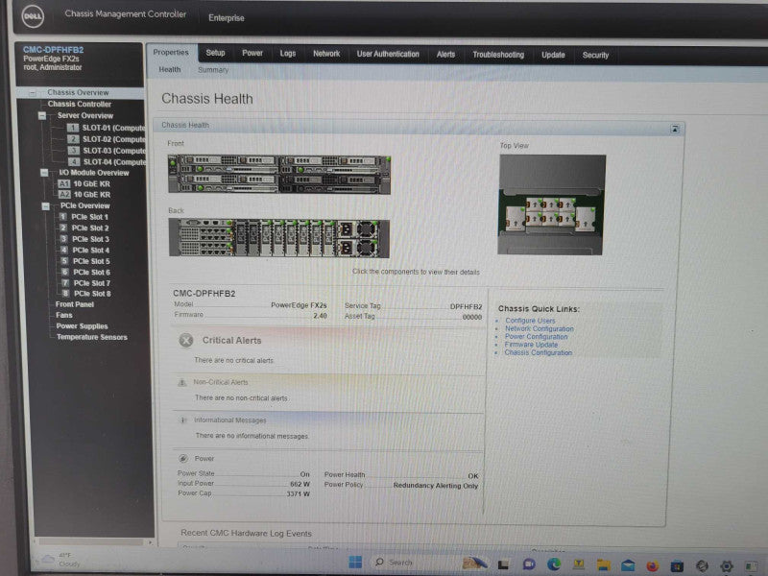Open the User Authentication tab
This screenshot has width=768, height=576.
click(x=388, y=54)
